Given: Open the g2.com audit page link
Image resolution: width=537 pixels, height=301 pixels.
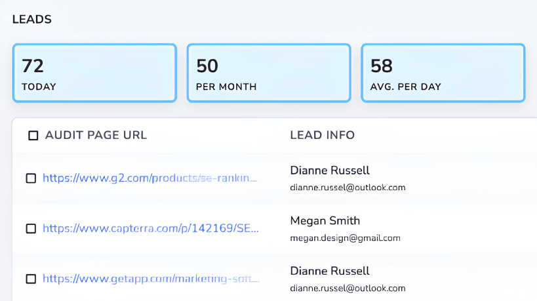Looking at the screenshot, I should click(150, 178).
